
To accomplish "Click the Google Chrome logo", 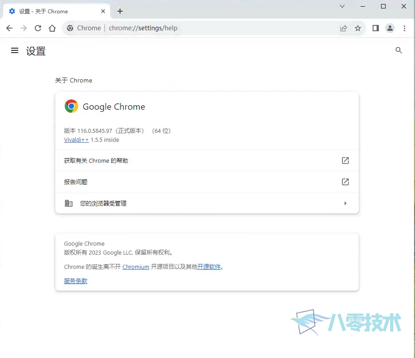I will point(71,106).
